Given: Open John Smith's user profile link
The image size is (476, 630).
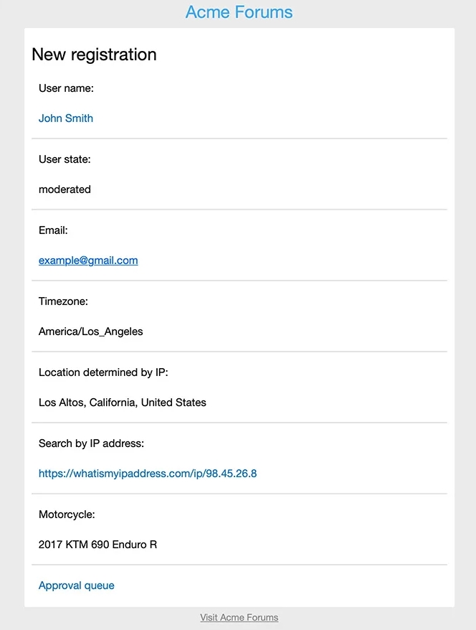Looking at the screenshot, I should (66, 118).
